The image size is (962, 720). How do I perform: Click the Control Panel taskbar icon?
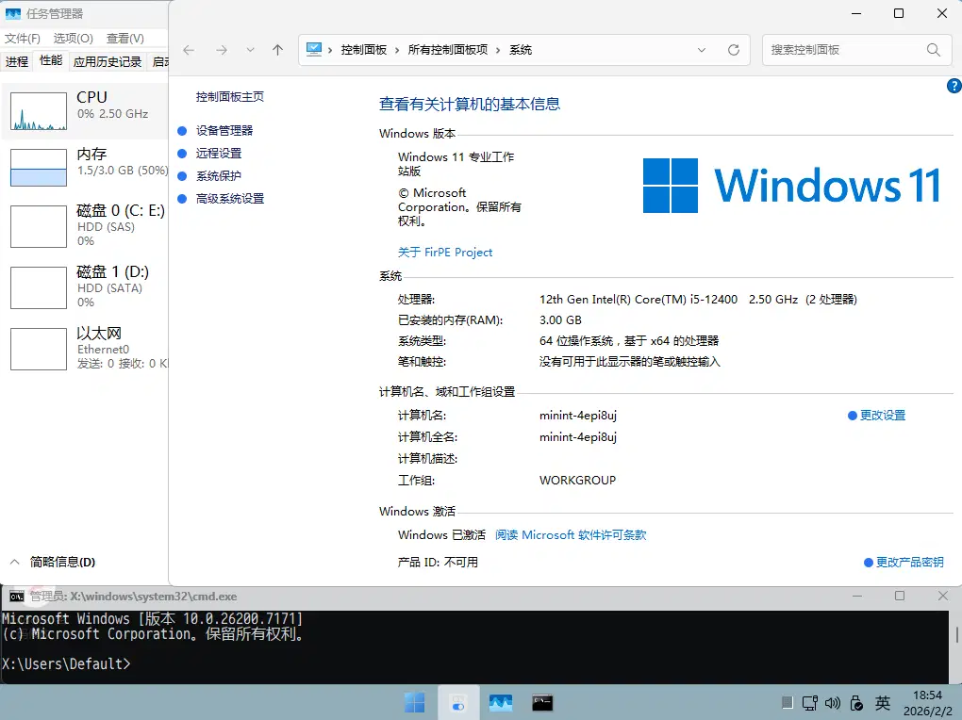pyautogui.click(x=458, y=703)
